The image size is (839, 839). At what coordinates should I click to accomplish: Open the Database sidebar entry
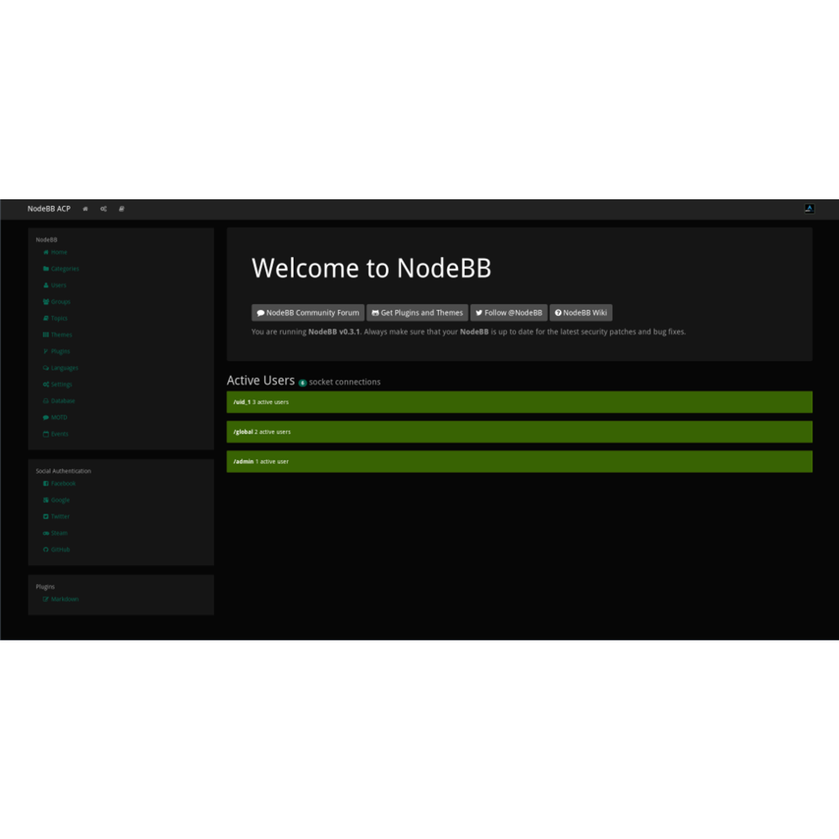pos(62,400)
